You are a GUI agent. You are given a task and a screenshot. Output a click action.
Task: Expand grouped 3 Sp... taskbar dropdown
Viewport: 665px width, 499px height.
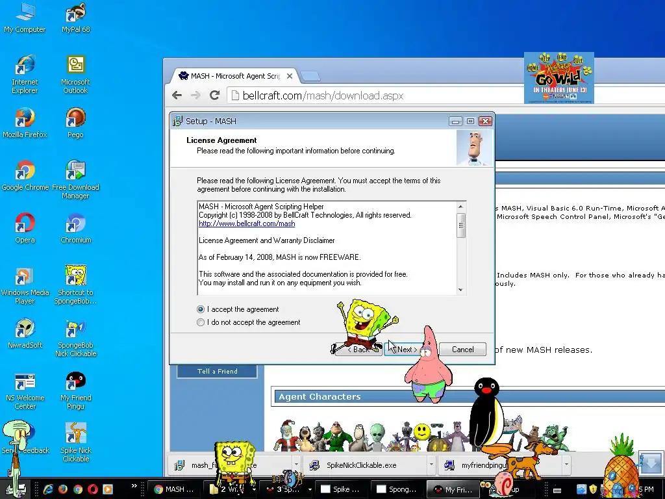point(310,489)
